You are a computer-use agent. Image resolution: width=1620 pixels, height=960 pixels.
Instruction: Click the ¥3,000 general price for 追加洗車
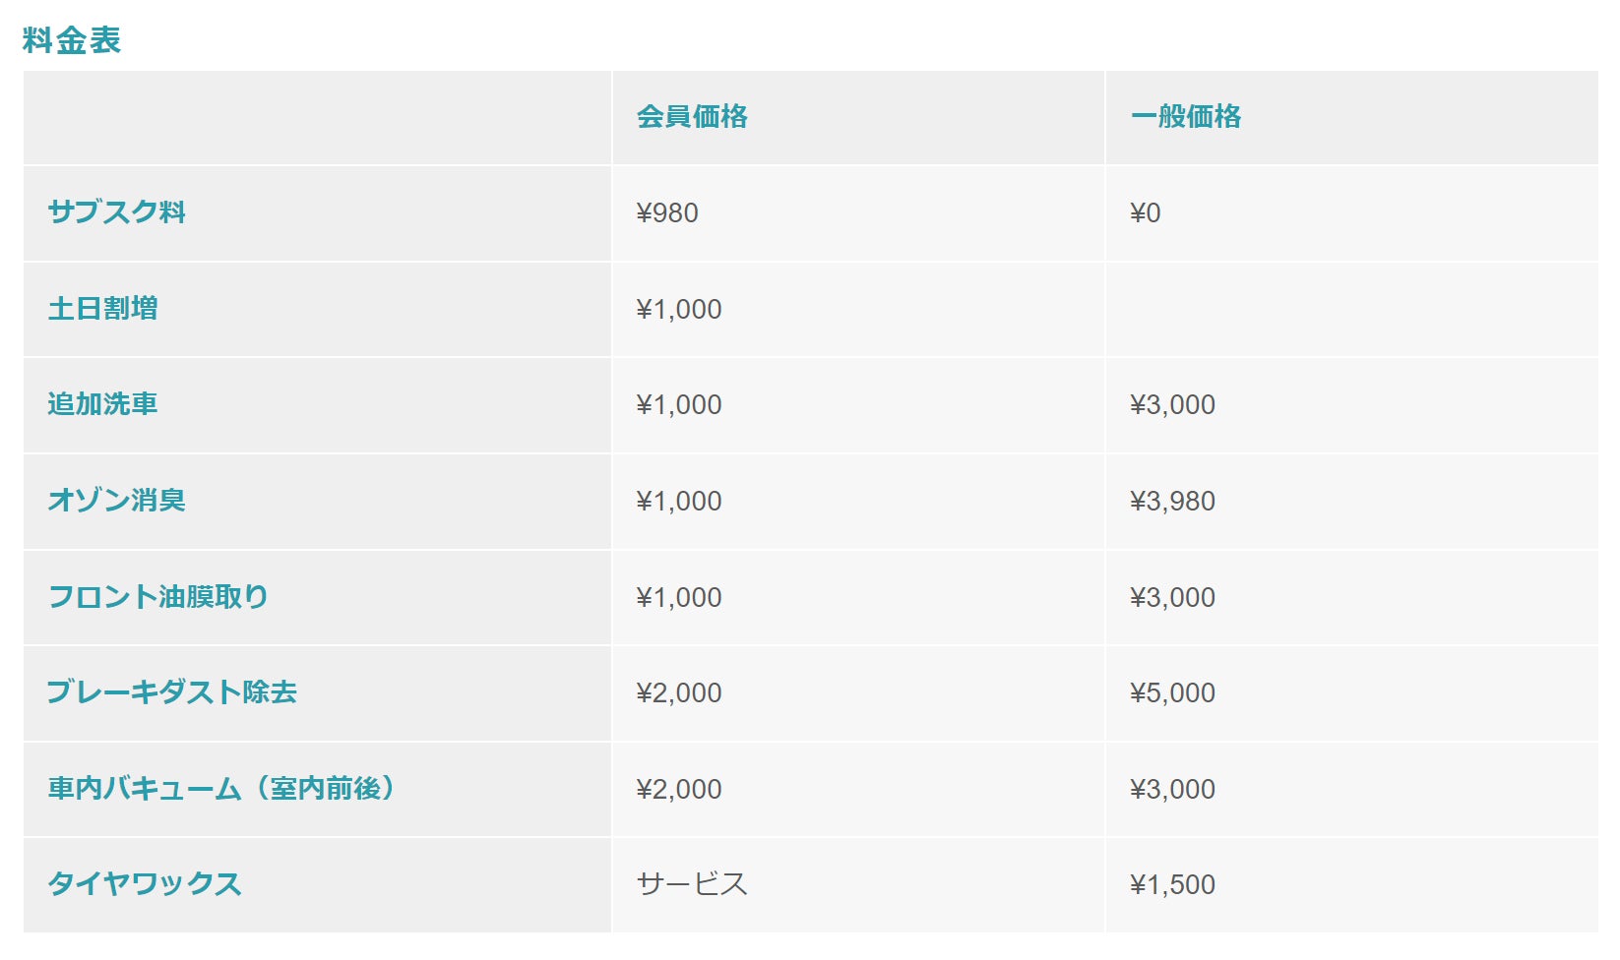[x=1172, y=405]
